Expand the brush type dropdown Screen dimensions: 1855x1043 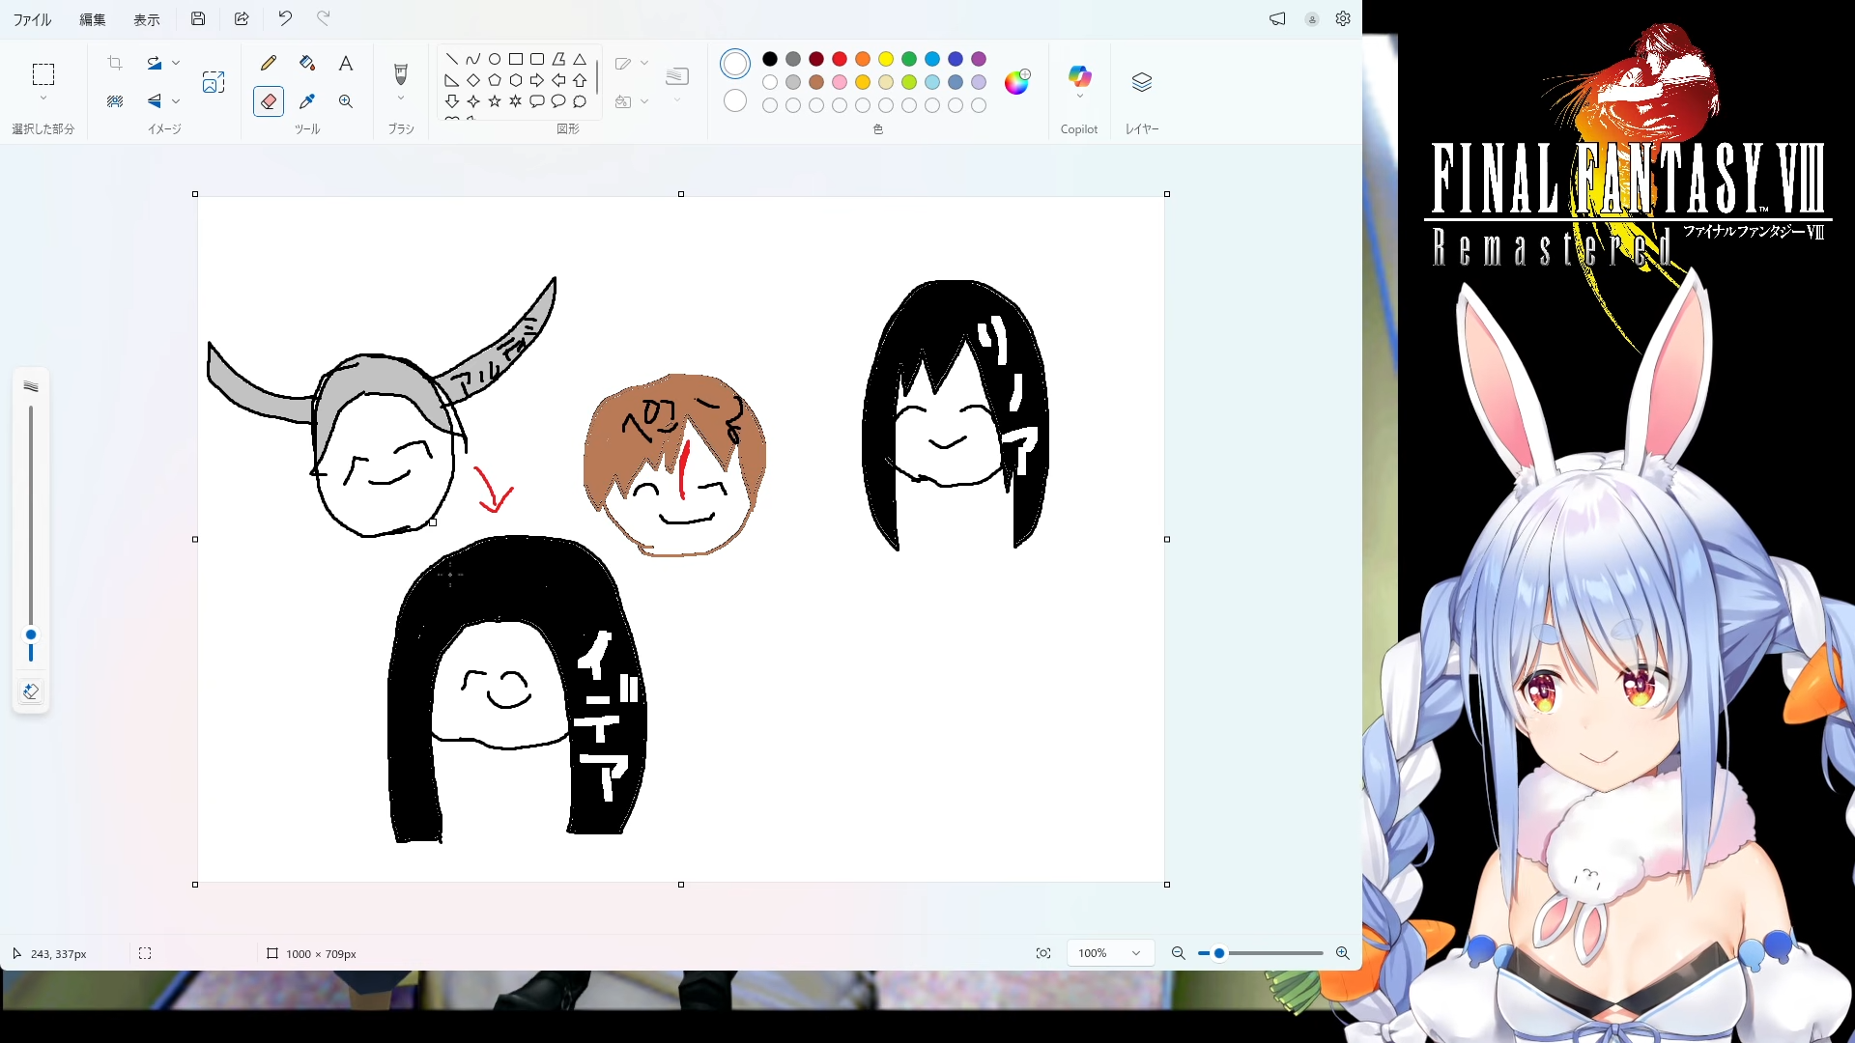coord(401,99)
